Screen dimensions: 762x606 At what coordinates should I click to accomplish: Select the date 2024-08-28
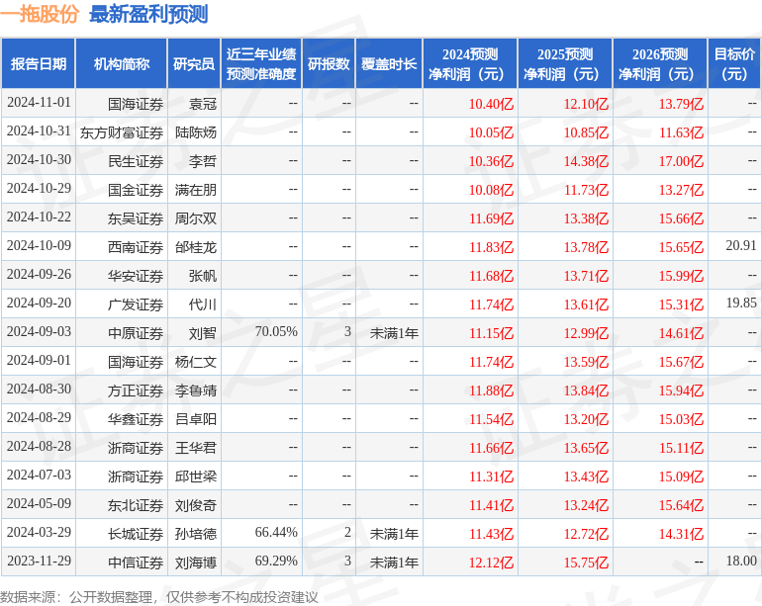click(39, 446)
